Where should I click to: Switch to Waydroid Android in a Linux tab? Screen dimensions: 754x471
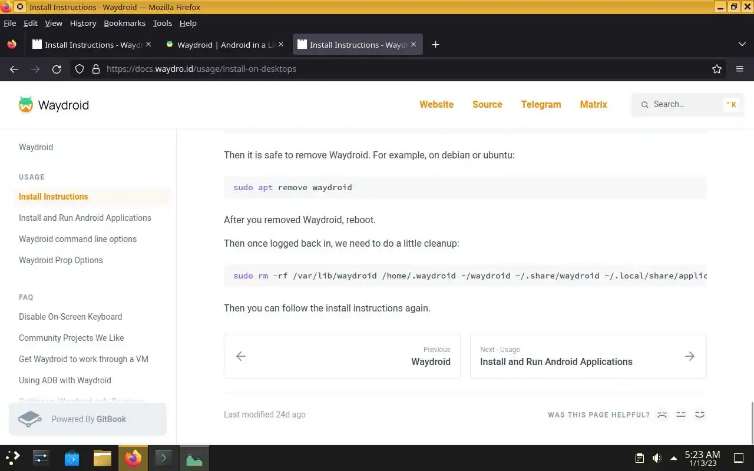224,45
